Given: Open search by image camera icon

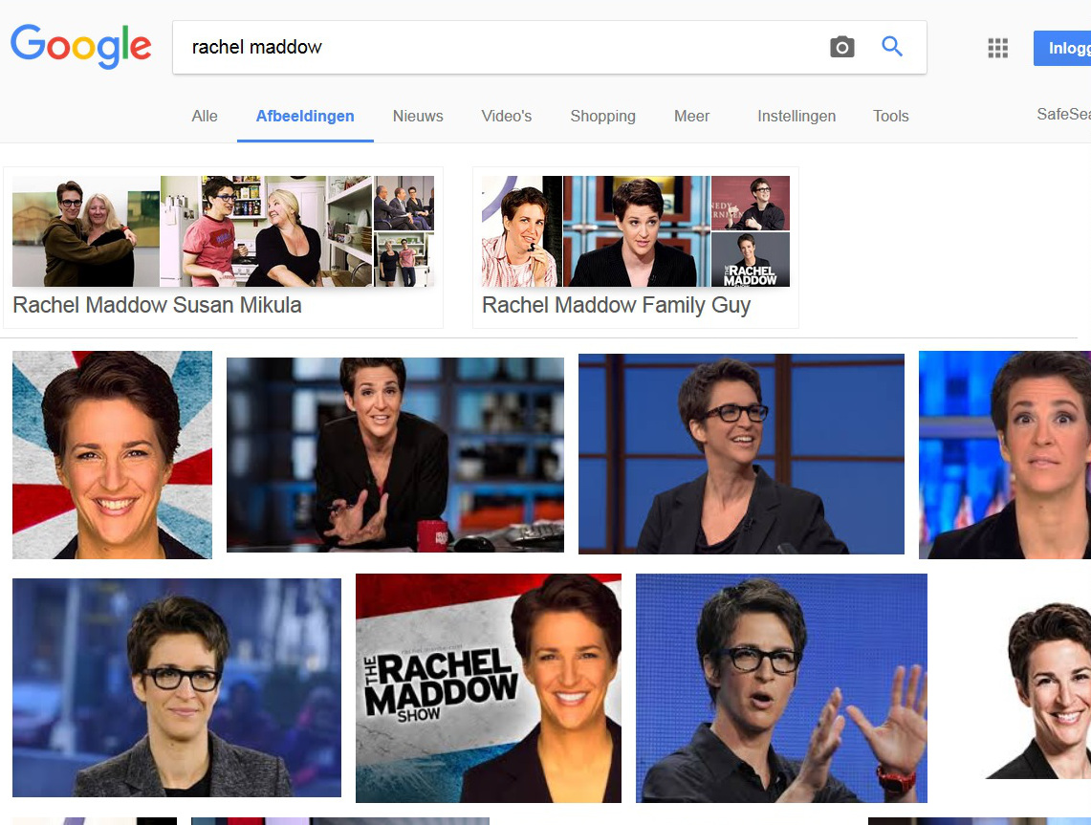Looking at the screenshot, I should coord(841,47).
